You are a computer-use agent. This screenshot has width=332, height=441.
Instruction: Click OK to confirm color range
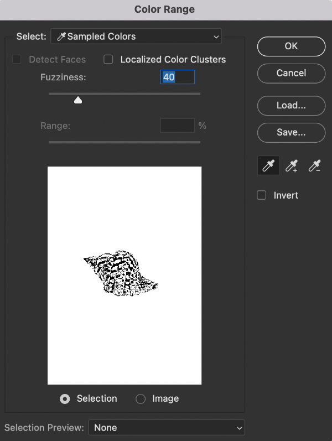click(291, 46)
